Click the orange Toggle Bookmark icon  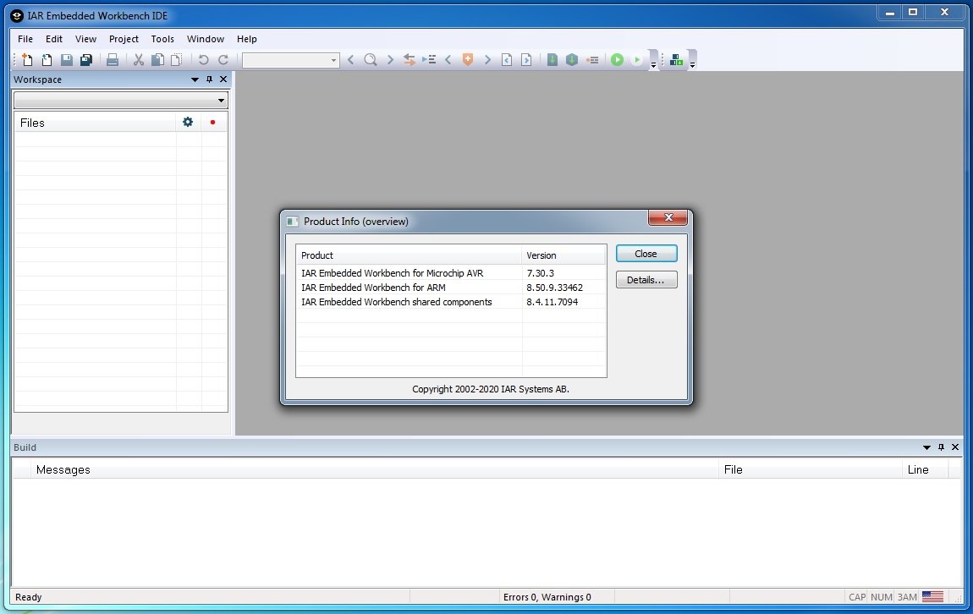[467, 60]
